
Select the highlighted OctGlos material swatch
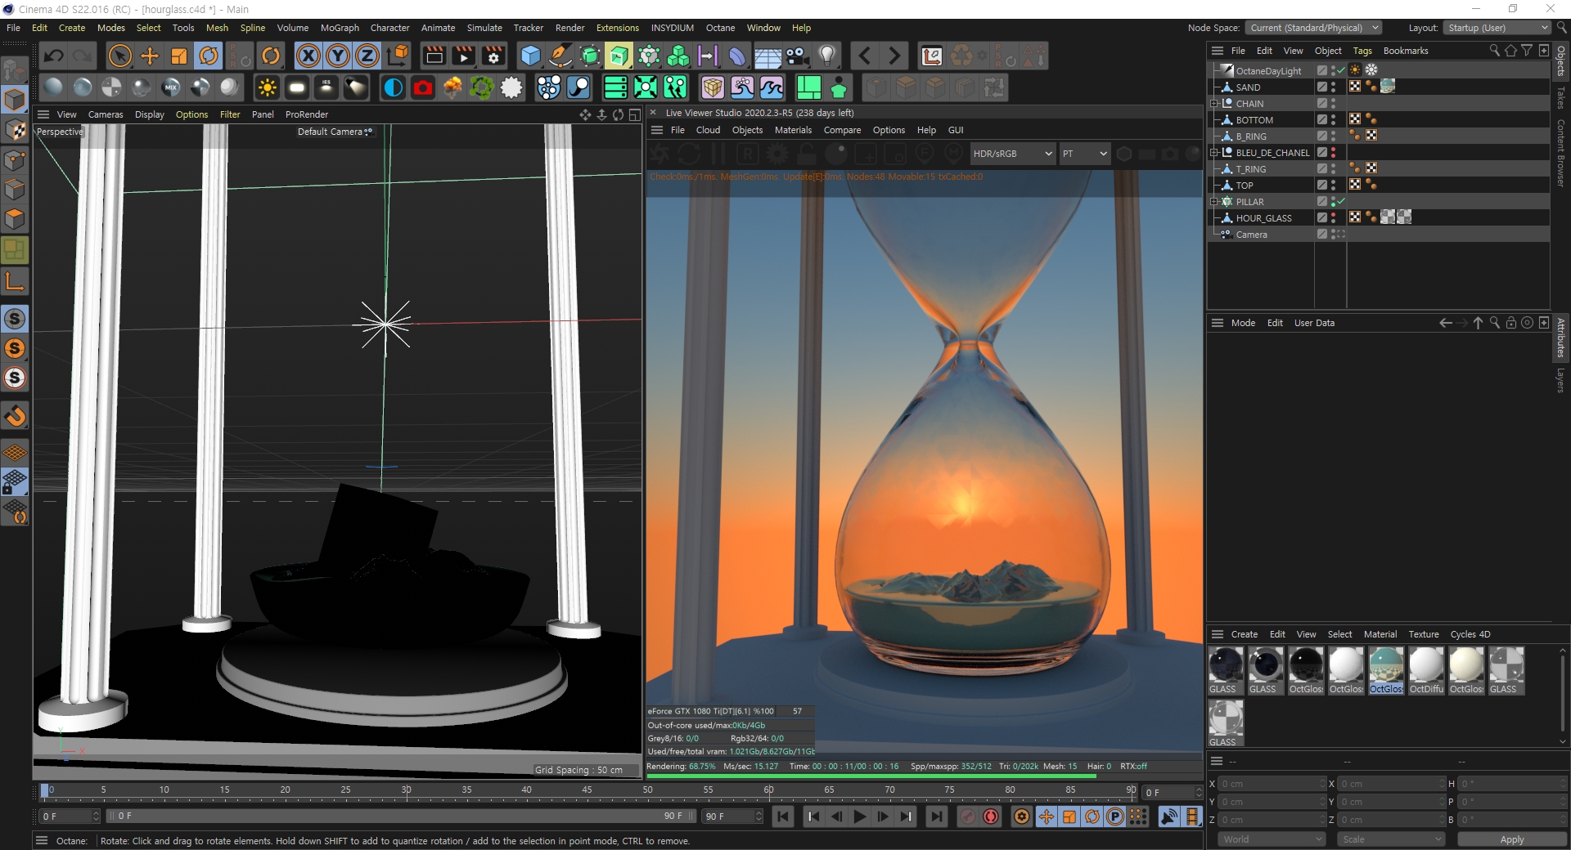[1386, 671]
